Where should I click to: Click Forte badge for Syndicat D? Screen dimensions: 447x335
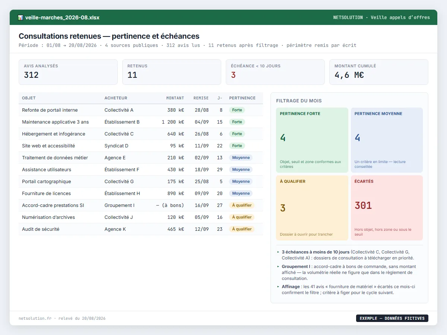237,146
